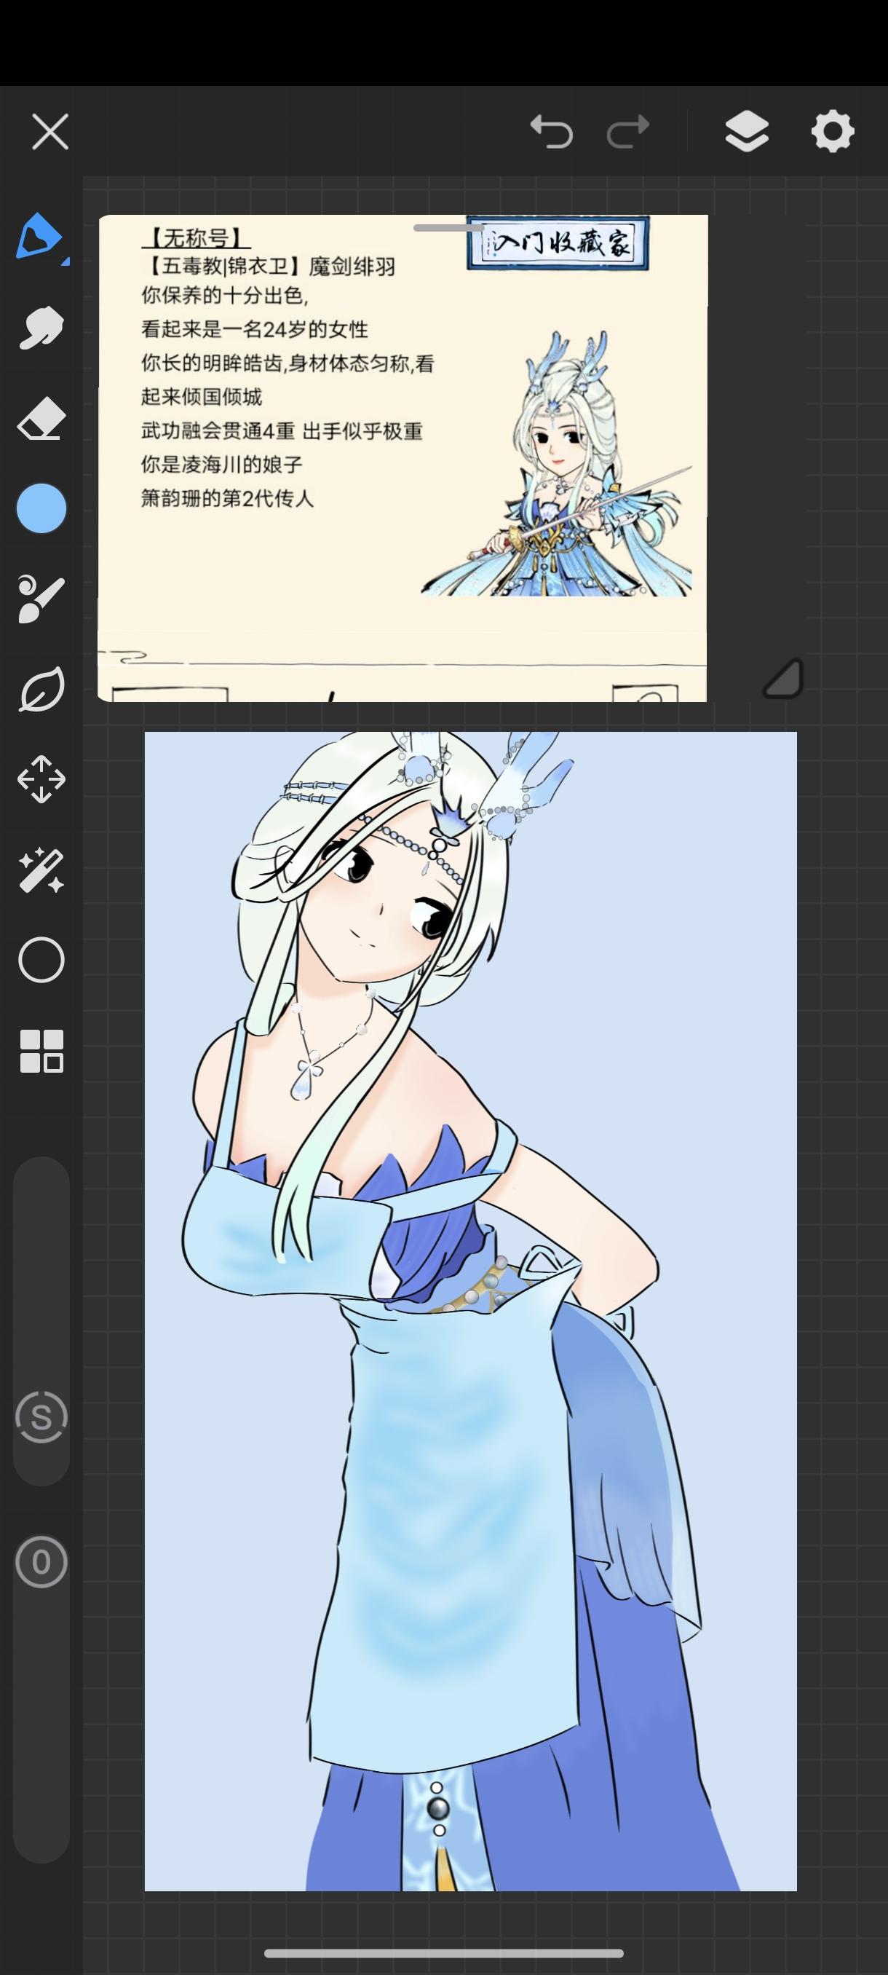
Task: Tap the 你是凌海川的娘子 line
Action: [222, 465]
